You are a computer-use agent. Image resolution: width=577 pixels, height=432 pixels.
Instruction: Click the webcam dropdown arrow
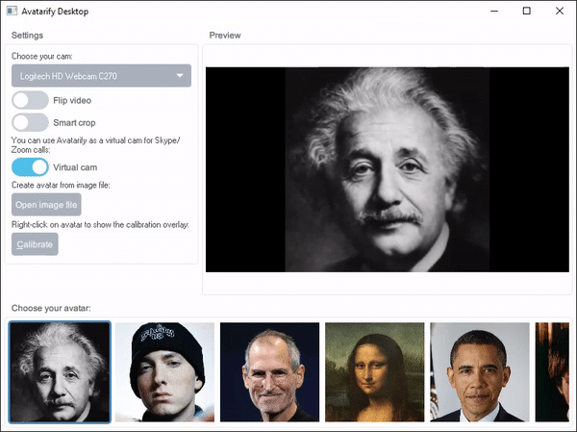click(180, 76)
